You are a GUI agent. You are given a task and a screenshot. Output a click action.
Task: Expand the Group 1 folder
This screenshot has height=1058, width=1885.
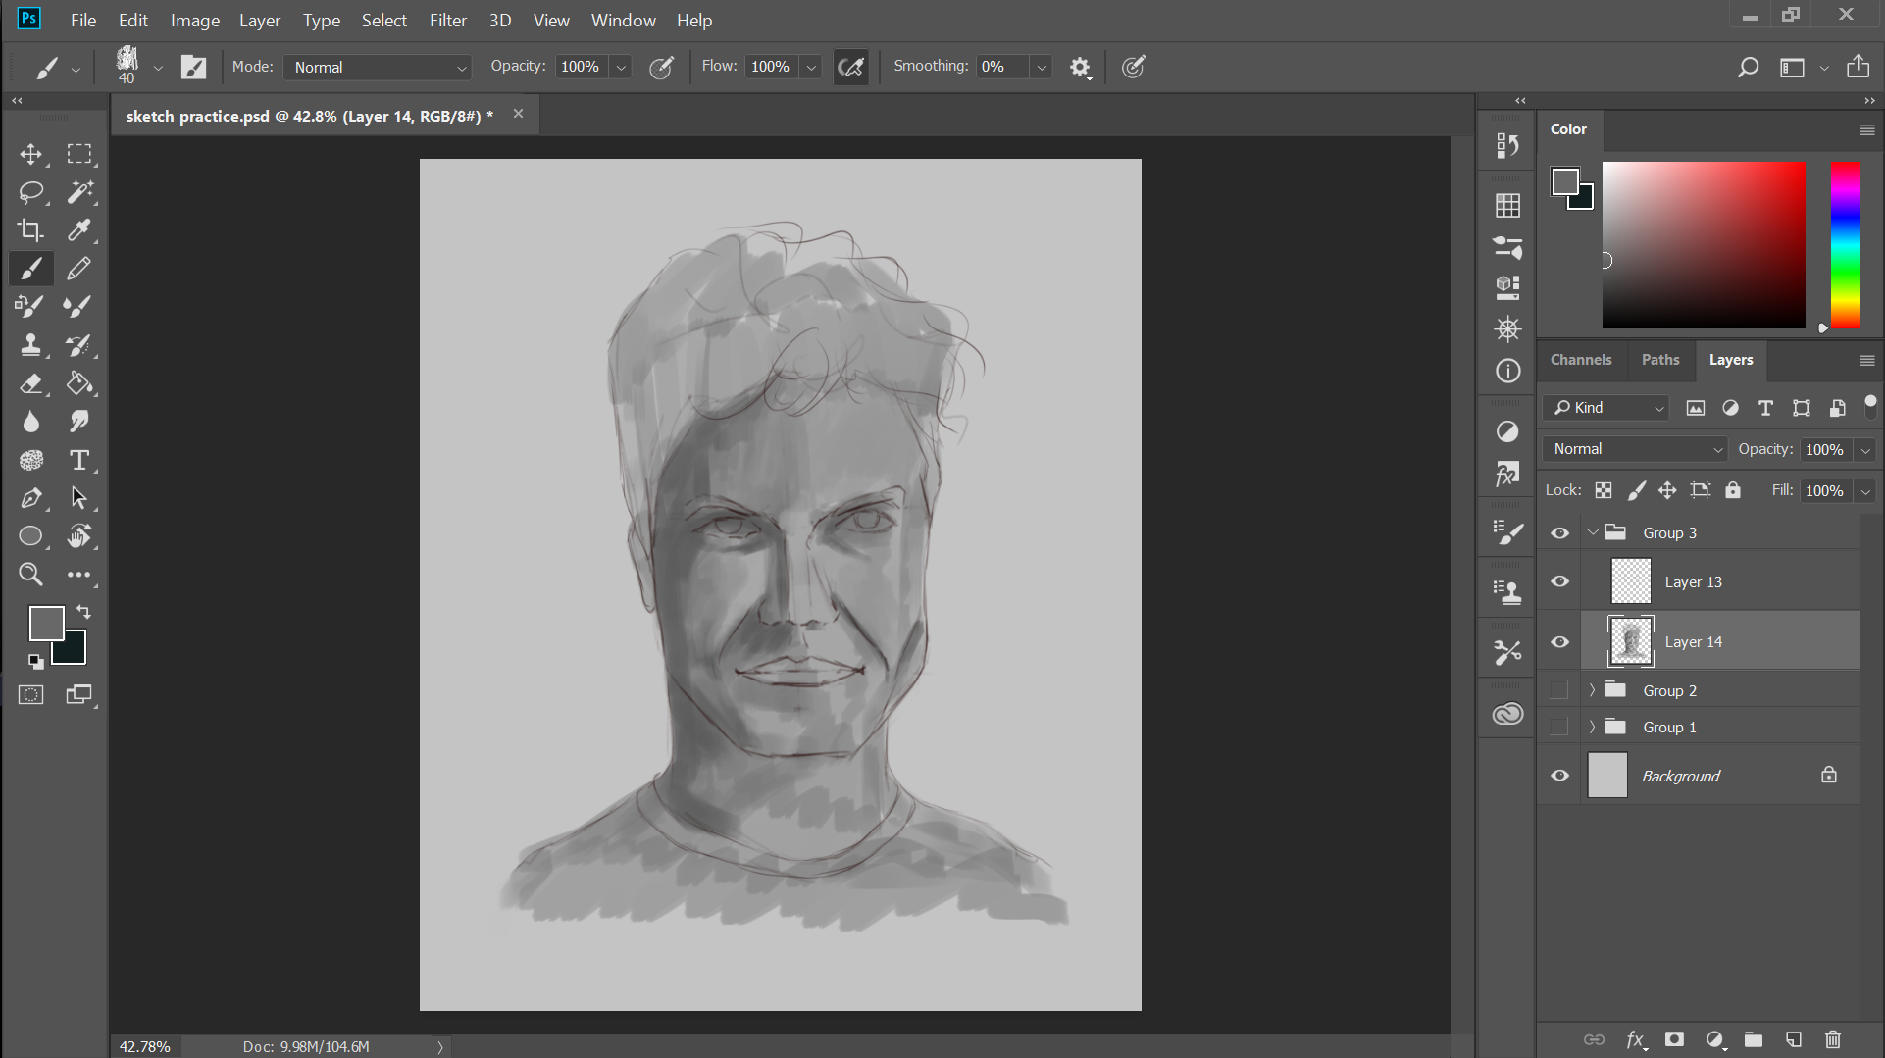1592,727
